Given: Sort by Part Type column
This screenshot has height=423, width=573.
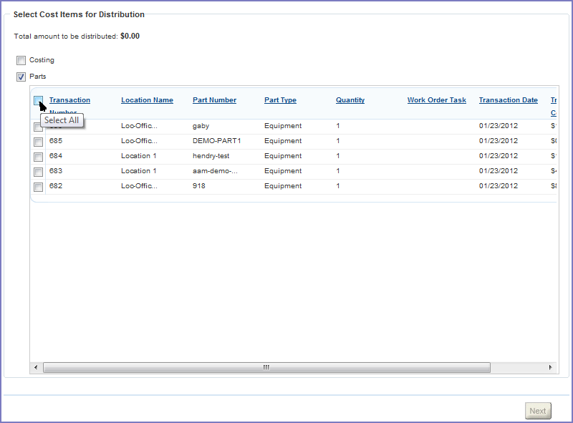Looking at the screenshot, I should pos(280,100).
